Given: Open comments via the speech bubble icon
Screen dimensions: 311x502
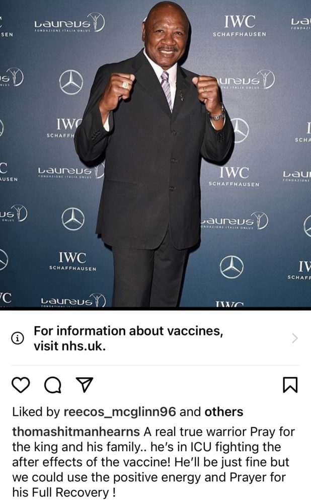Looking at the screenshot, I should click(52, 385).
